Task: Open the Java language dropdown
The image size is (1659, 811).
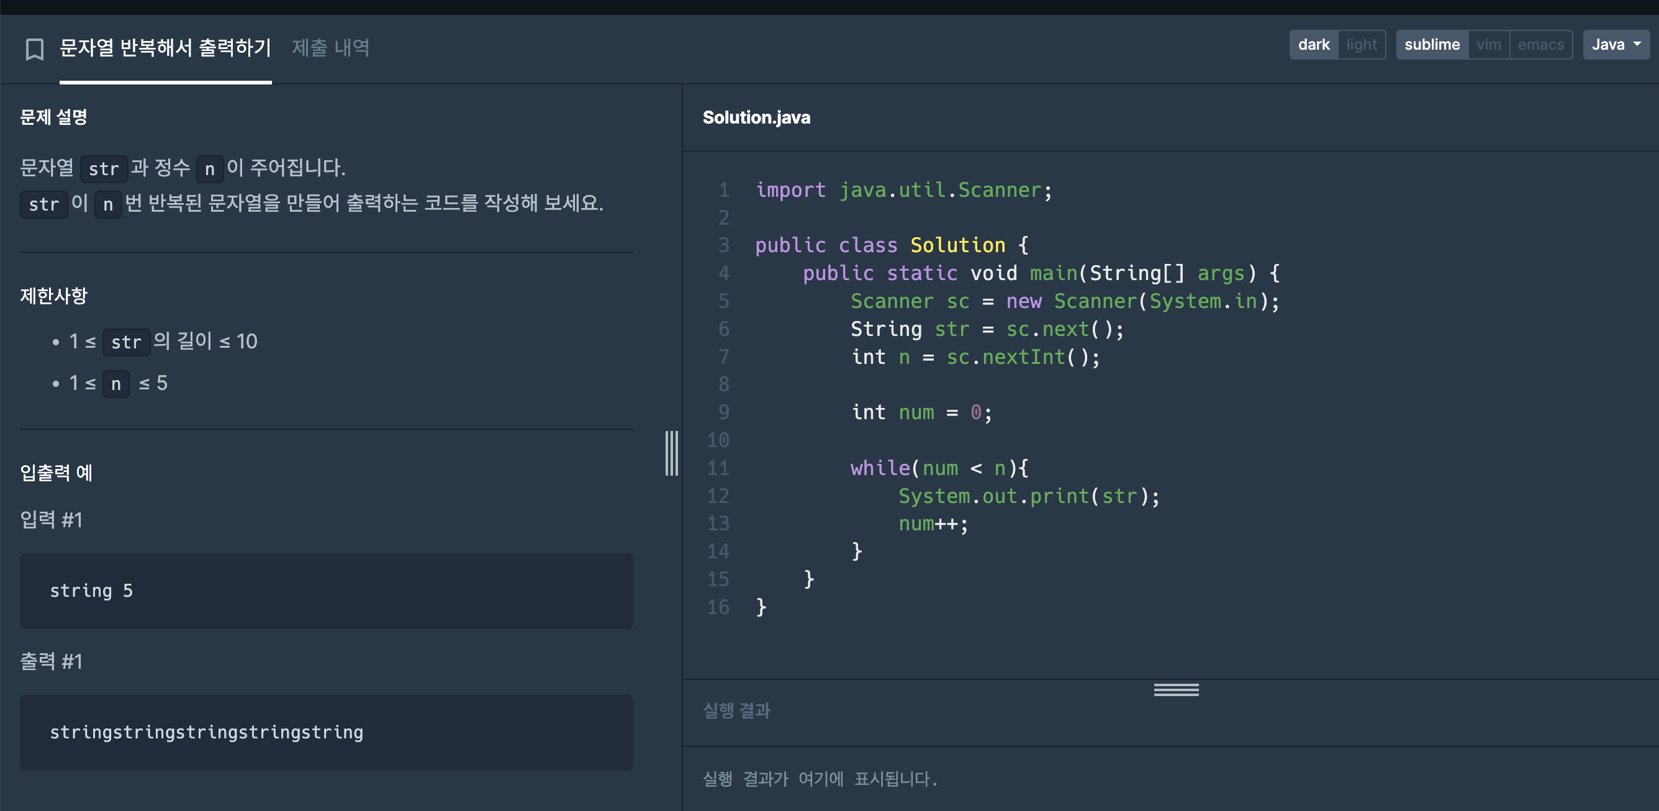Action: pyautogui.click(x=1616, y=45)
